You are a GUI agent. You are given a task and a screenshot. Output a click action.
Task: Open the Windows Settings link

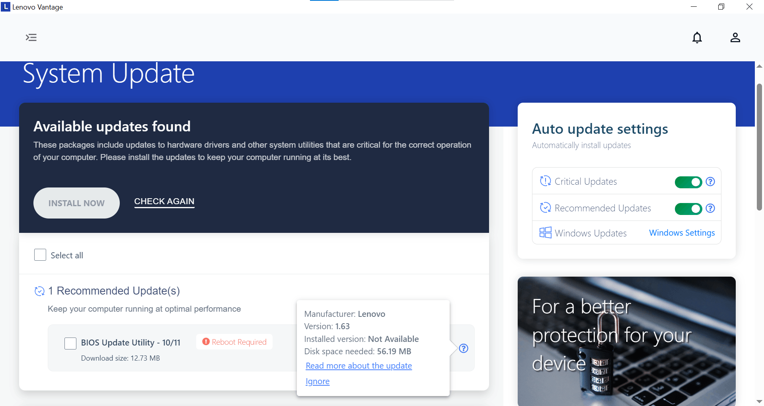pyautogui.click(x=682, y=233)
